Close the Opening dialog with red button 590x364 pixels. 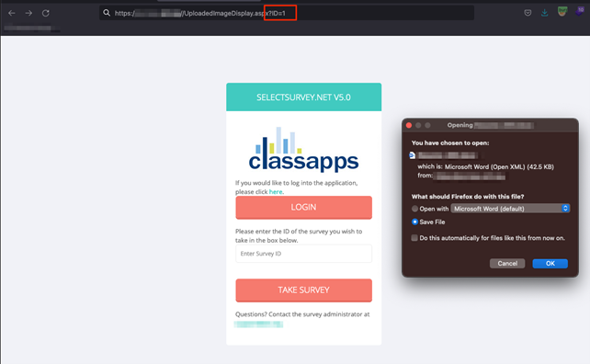(409, 125)
